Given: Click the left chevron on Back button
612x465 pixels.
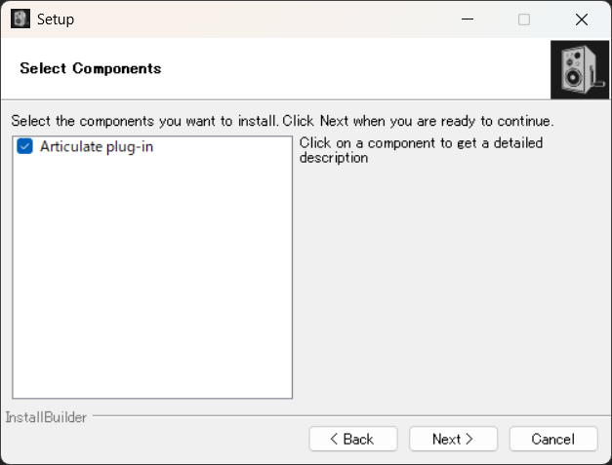Looking at the screenshot, I should (x=334, y=440).
